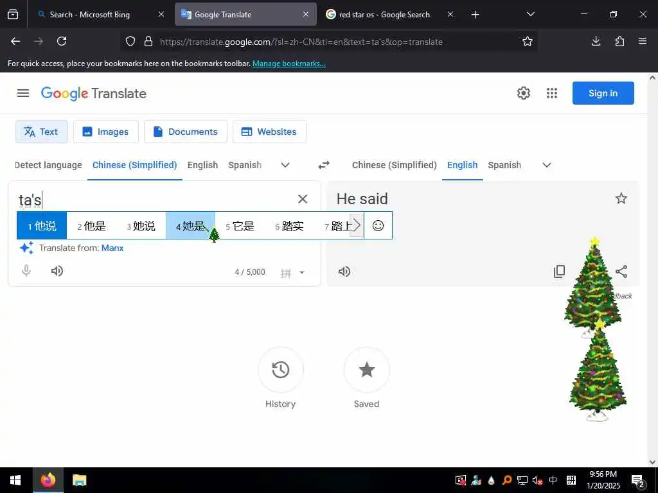This screenshot has height=493, width=658.
Task: Click into the source text box
Action: click(x=156, y=200)
